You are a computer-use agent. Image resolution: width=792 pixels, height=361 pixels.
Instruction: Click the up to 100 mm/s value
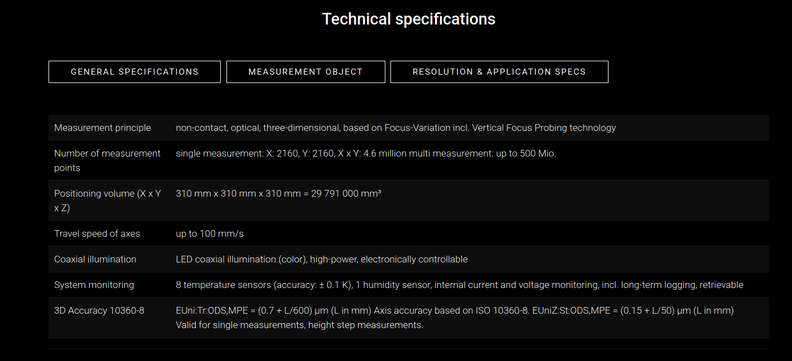[x=210, y=233]
